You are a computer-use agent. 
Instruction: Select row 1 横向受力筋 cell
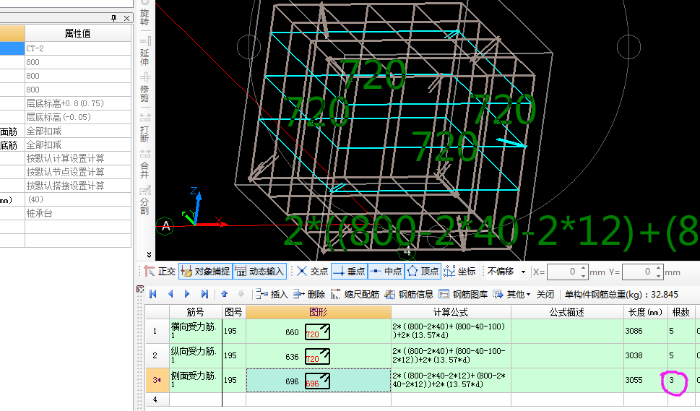point(196,331)
